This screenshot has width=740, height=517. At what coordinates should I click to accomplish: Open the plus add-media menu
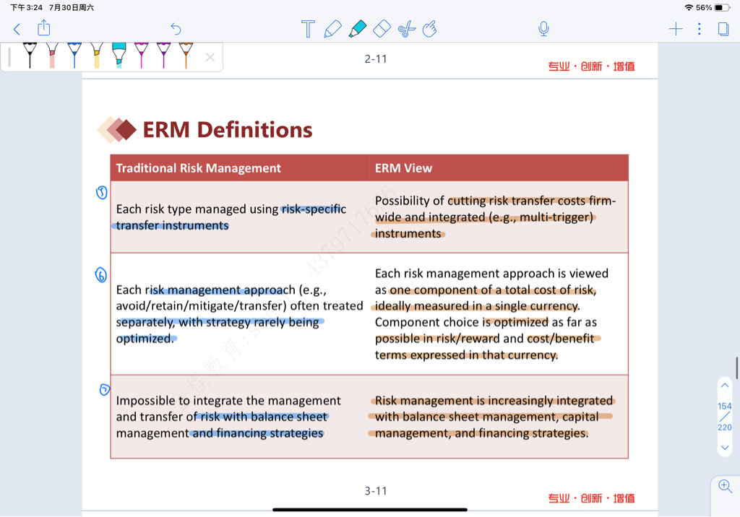(676, 29)
